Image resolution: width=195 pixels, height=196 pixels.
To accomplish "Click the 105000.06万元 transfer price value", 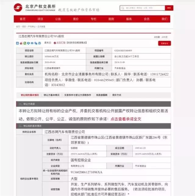I will 51,56.
